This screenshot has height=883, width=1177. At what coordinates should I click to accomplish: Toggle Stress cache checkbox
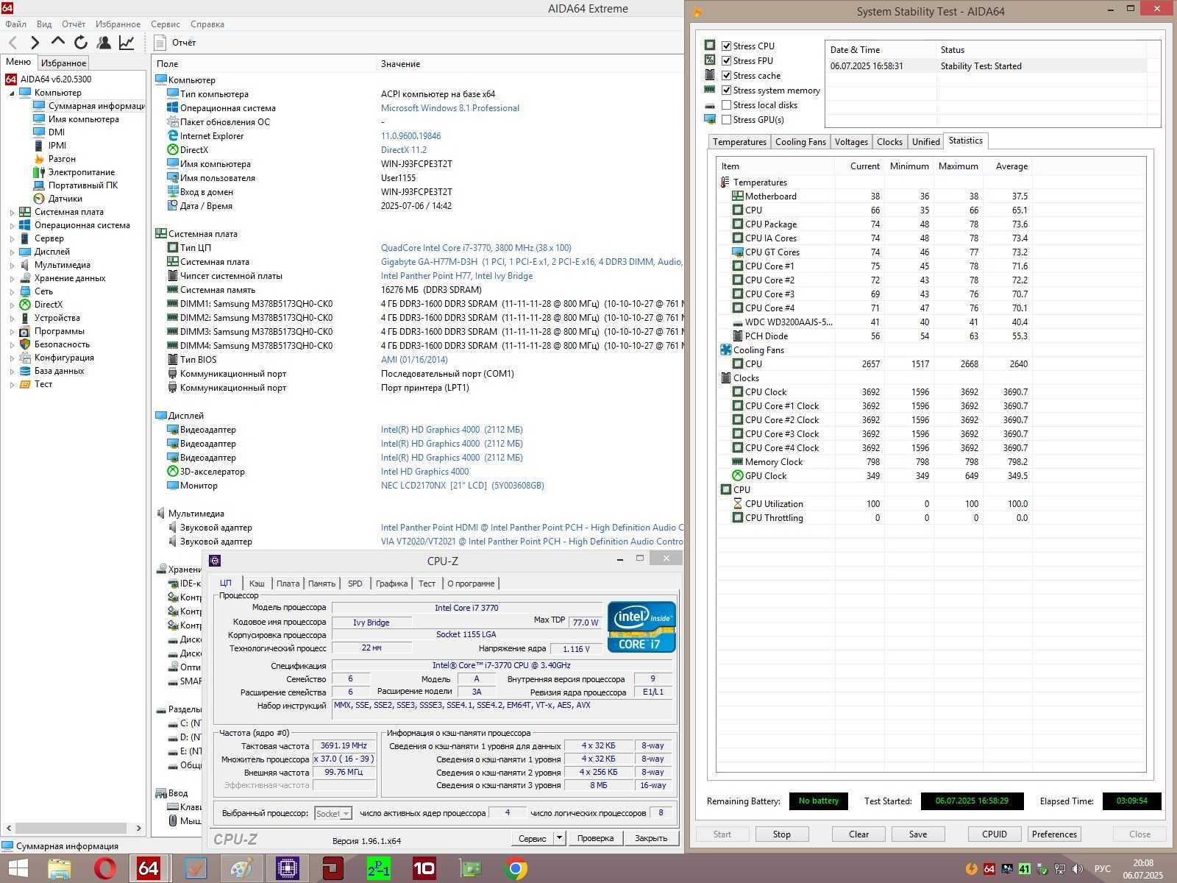tap(727, 75)
